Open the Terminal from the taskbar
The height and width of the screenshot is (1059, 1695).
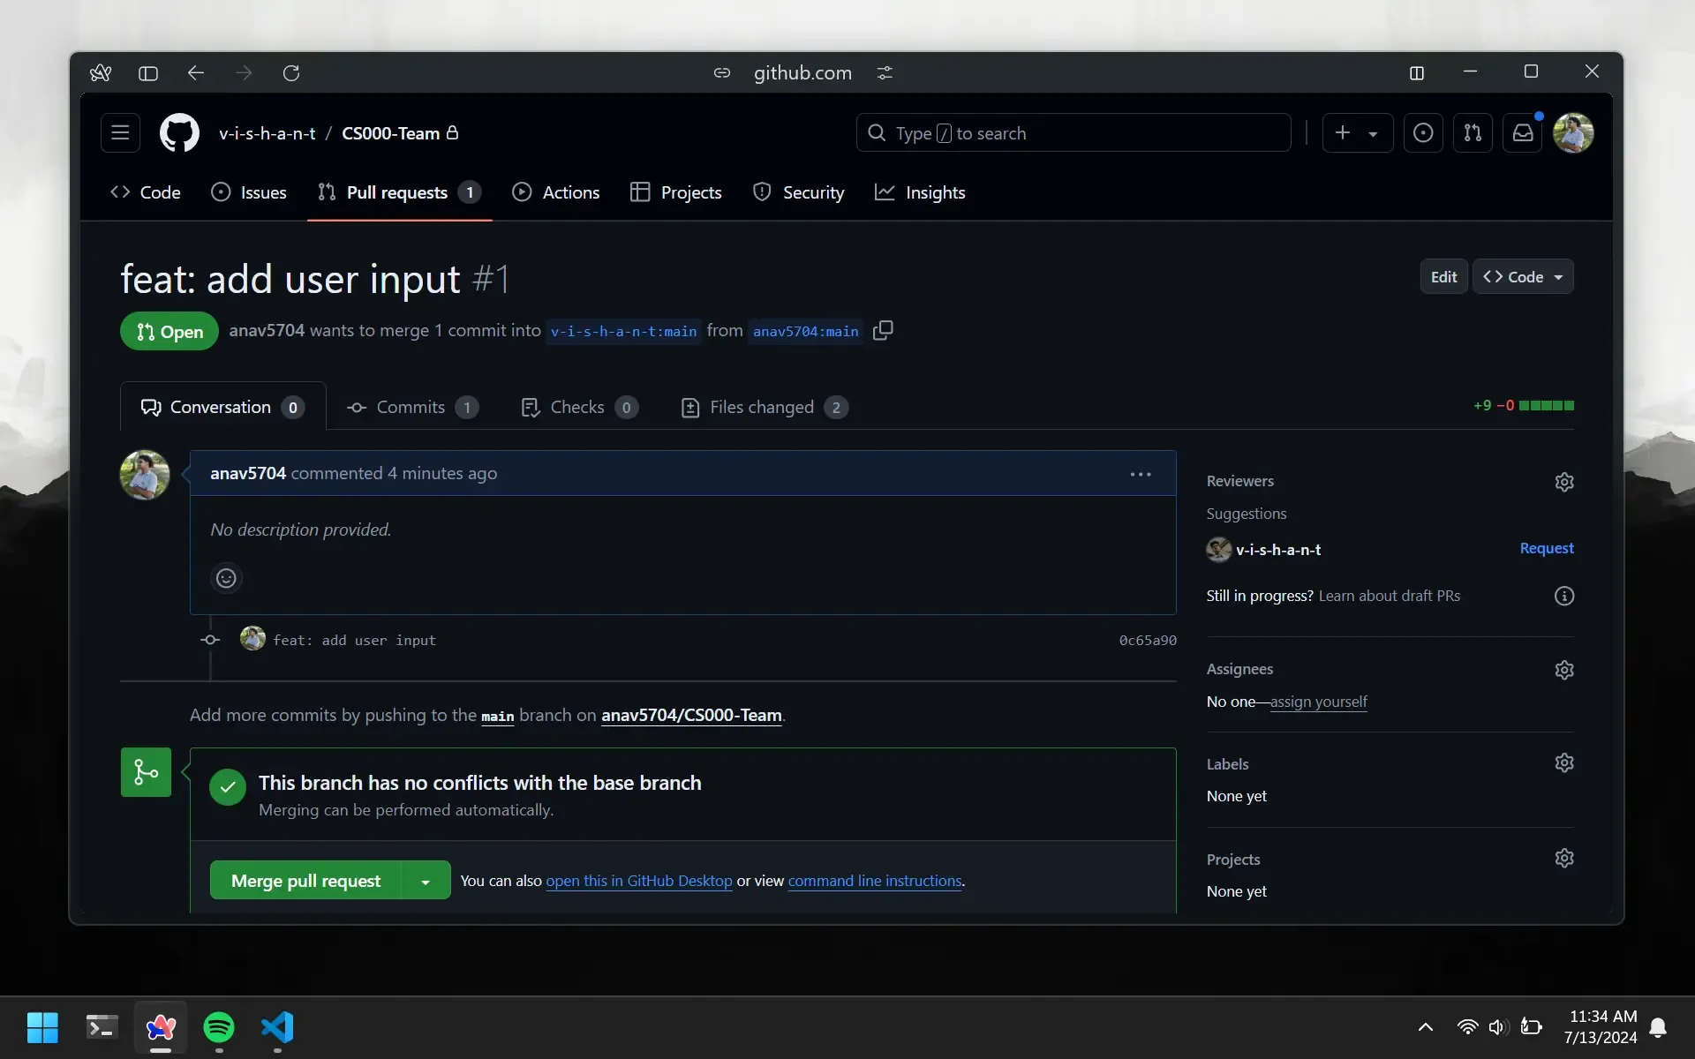(x=102, y=1027)
